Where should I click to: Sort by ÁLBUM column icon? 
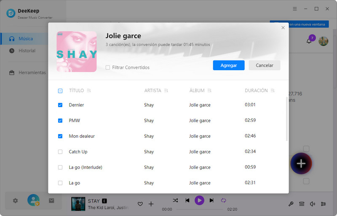coord(209,91)
